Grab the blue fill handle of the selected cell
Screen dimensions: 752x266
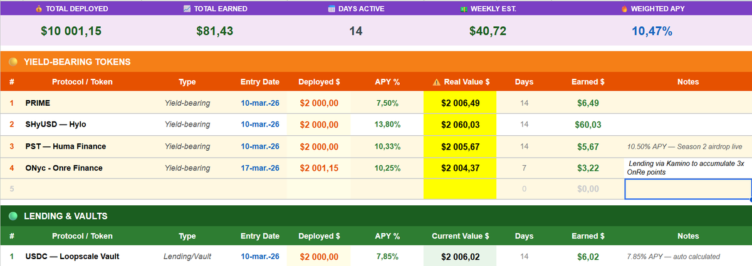751,200
